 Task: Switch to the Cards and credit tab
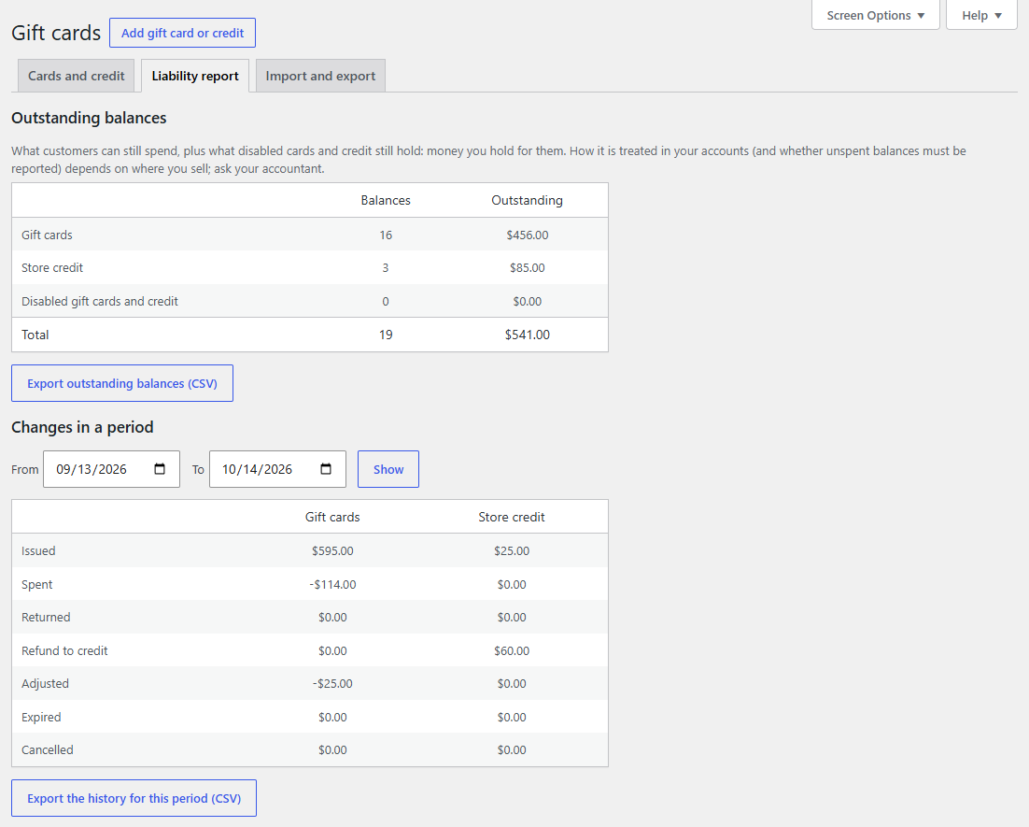(x=77, y=76)
